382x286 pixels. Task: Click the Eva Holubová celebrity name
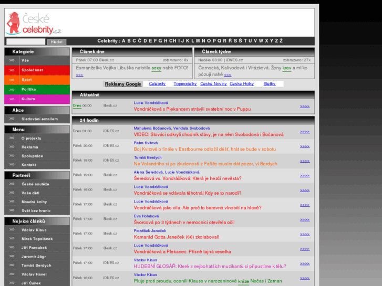[146, 216]
